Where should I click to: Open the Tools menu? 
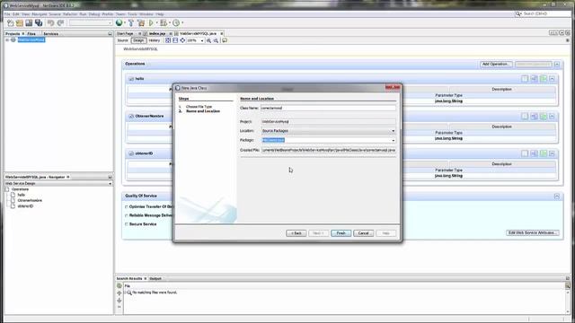132,14
